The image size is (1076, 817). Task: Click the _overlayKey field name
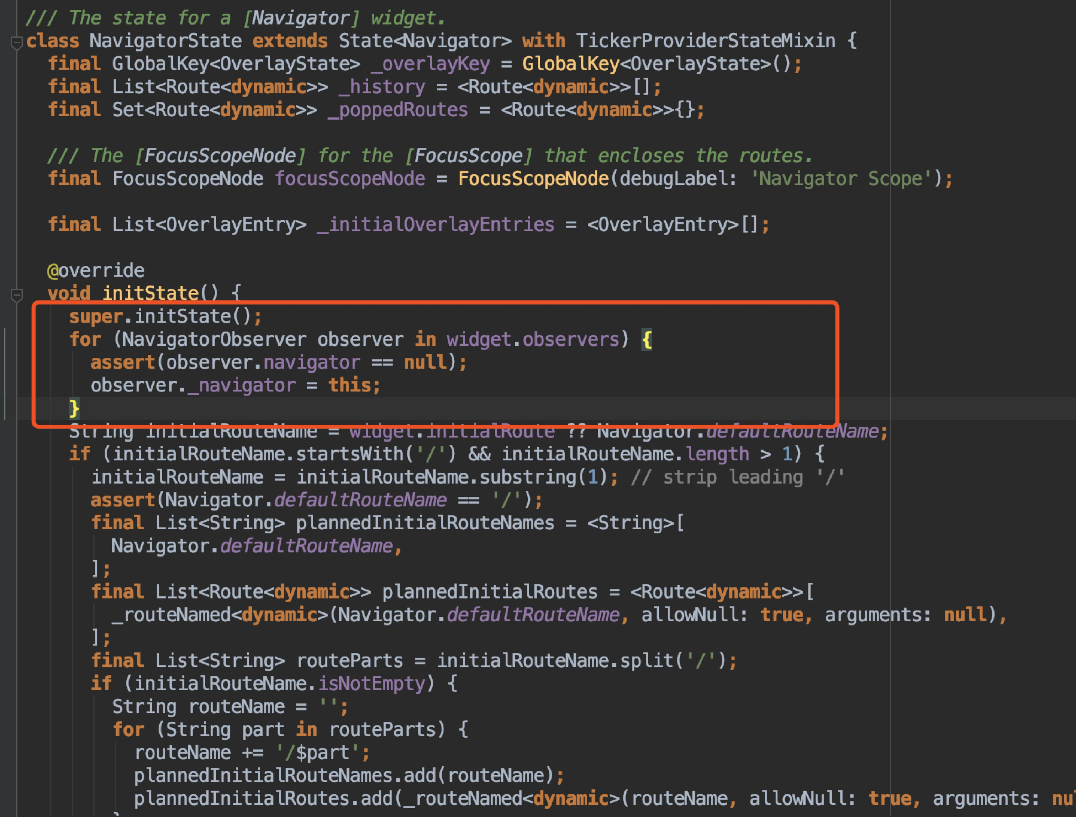tap(431, 64)
